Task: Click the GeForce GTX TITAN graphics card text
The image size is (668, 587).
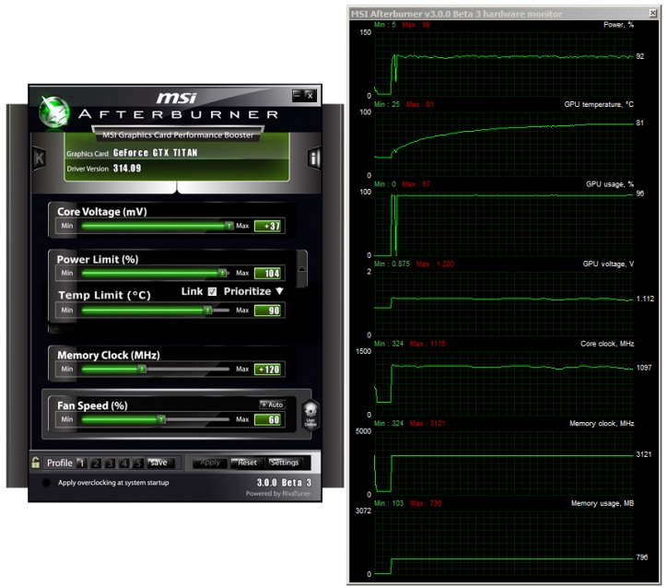Action: click(x=155, y=152)
